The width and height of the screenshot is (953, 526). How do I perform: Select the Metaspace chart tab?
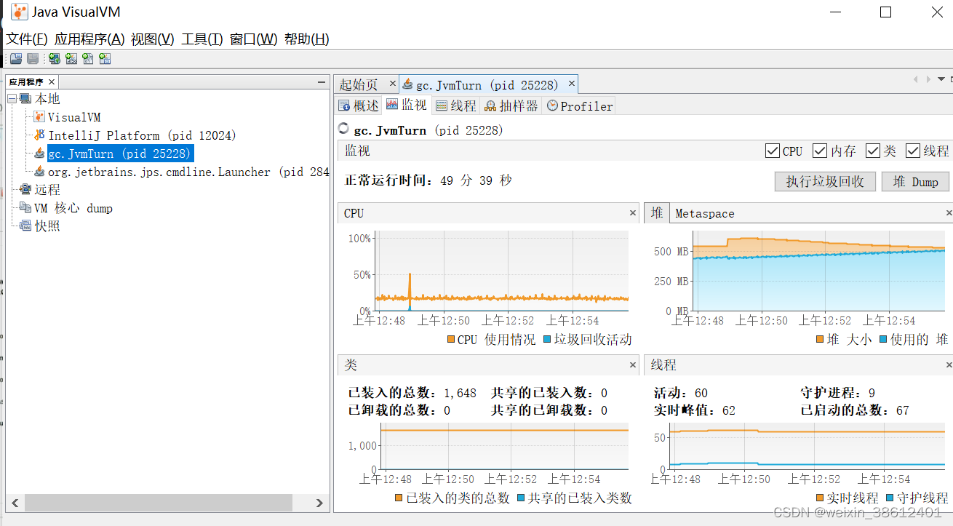[705, 214]
